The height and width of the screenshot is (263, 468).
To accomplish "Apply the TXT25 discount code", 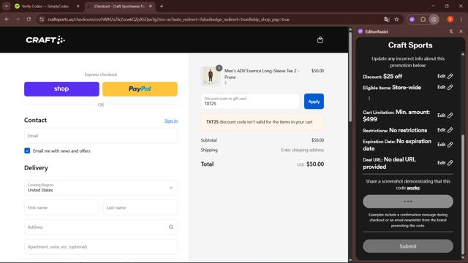I will point(314,102).
